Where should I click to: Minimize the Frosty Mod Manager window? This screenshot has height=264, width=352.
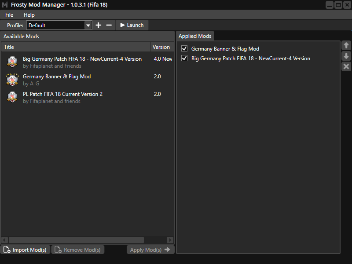(330, 5)
